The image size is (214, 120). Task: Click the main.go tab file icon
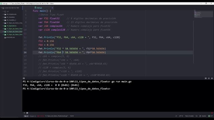click(35, 8)
